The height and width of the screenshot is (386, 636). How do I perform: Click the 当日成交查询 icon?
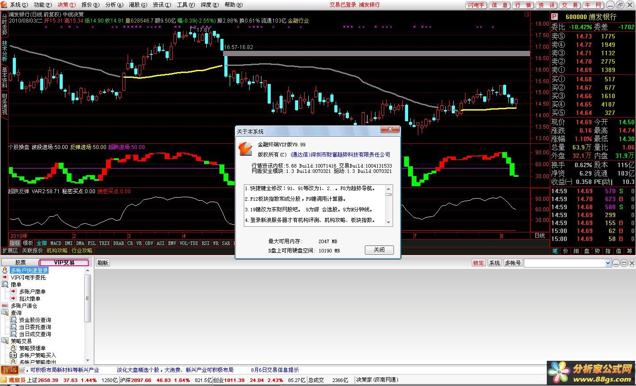coord(13,334)
